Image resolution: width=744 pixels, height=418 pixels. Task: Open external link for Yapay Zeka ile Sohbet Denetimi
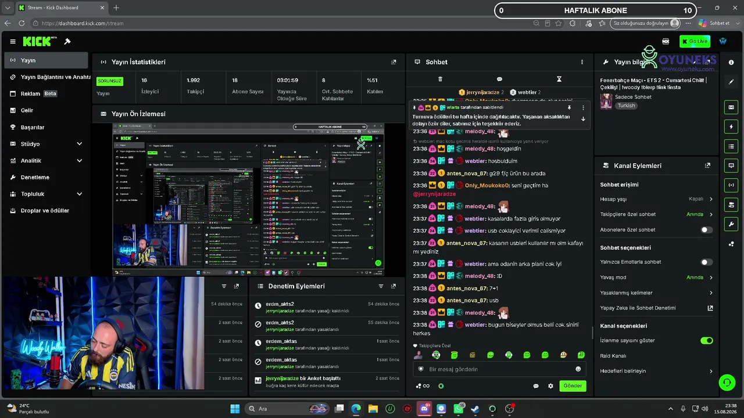click(710, 308)
